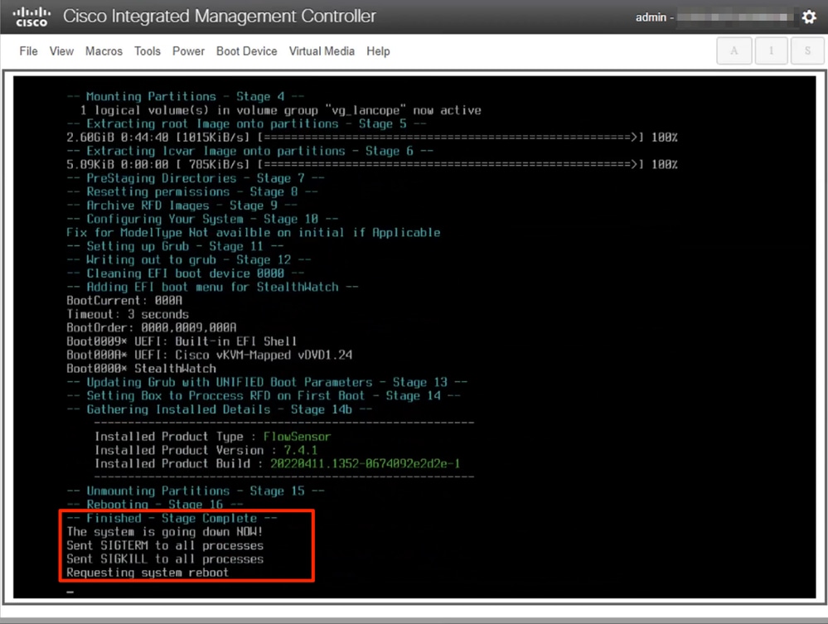Screen dimensions: 828x624
Task: Click the Cisco logo
Action: click(x=31, y=17)
